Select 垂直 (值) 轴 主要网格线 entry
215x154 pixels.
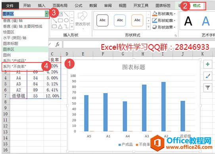[x=23, y=26]
